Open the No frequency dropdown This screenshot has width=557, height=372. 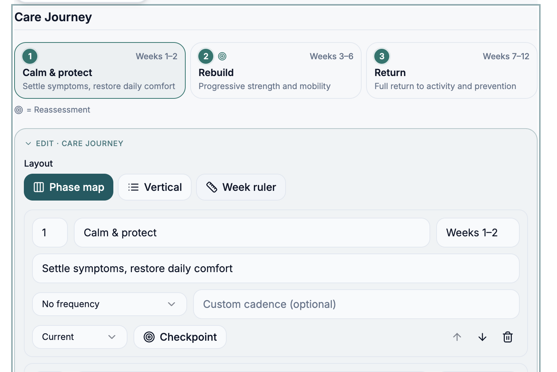coord(110,304)
